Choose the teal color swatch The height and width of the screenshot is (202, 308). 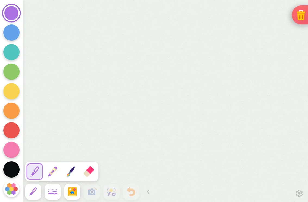click(11, 52)
